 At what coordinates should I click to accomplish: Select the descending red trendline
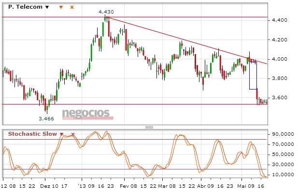click(188, 41)
